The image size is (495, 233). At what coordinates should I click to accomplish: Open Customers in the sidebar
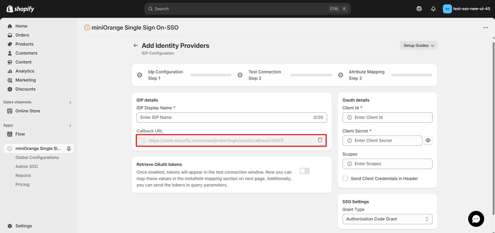[x=26, y=53]
